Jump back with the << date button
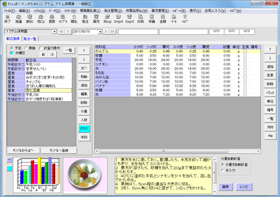This screenshot has height=197, width=280. tap(62, 32)
